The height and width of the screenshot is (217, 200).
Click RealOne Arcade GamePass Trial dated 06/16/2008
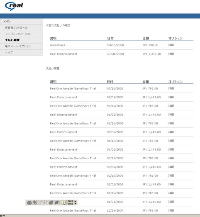[73, 106]
